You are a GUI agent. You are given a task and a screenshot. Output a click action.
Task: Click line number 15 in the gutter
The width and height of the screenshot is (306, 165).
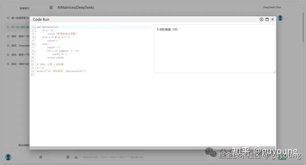(x=32, y=75)
